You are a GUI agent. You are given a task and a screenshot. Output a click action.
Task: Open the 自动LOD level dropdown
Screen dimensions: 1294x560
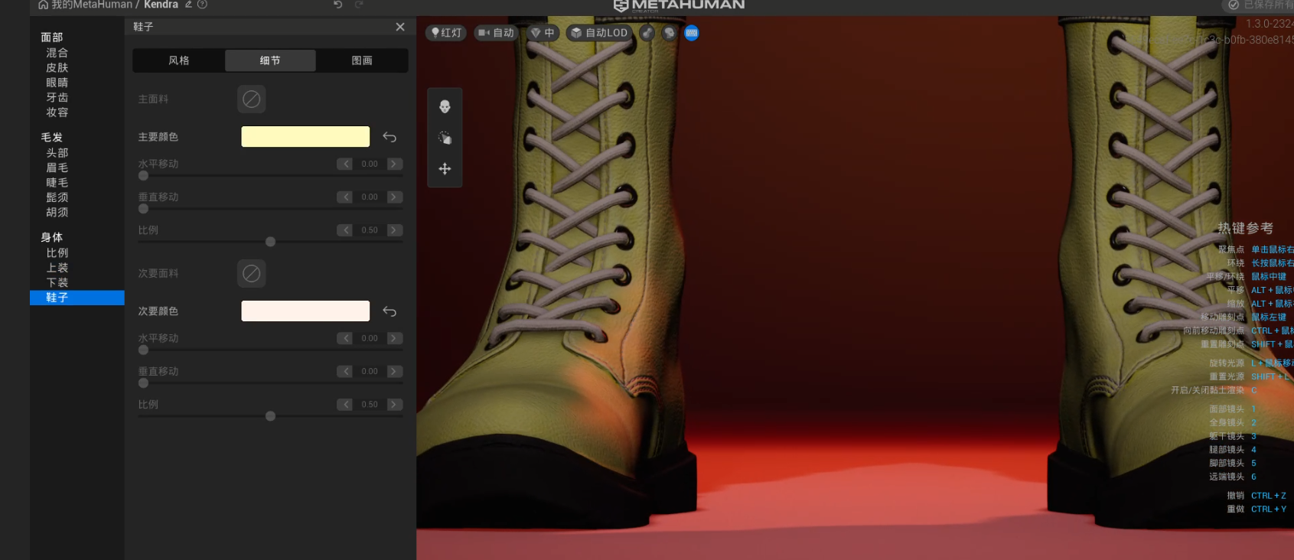(599, 33)
